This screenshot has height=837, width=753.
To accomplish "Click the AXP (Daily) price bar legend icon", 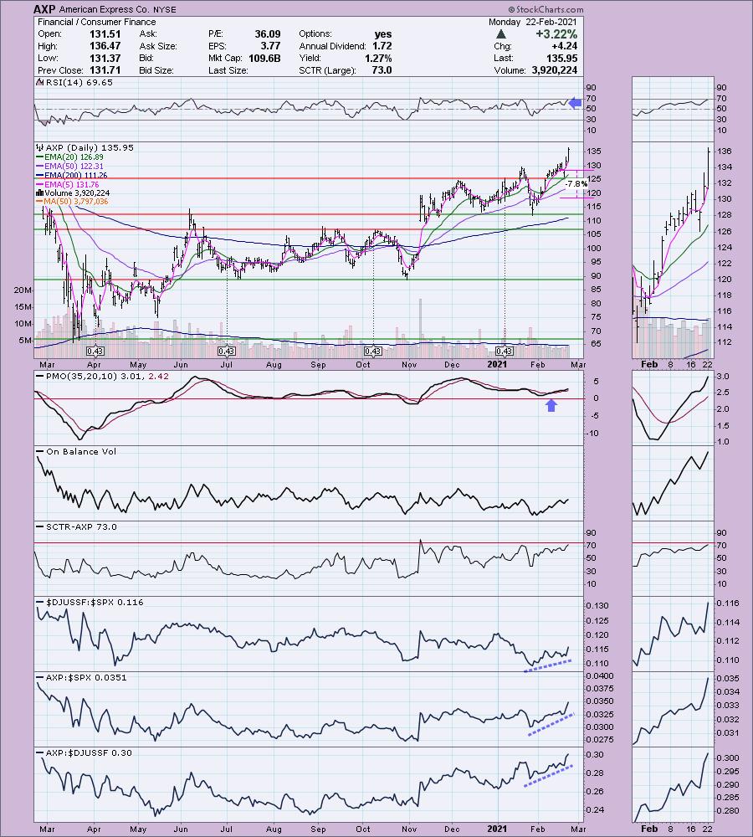I will (x=40, y=147).
